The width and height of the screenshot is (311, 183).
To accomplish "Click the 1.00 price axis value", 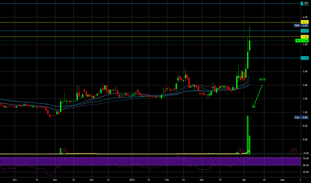I will tap(305, 112).
